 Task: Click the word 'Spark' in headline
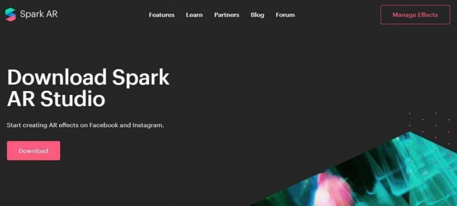141,78
